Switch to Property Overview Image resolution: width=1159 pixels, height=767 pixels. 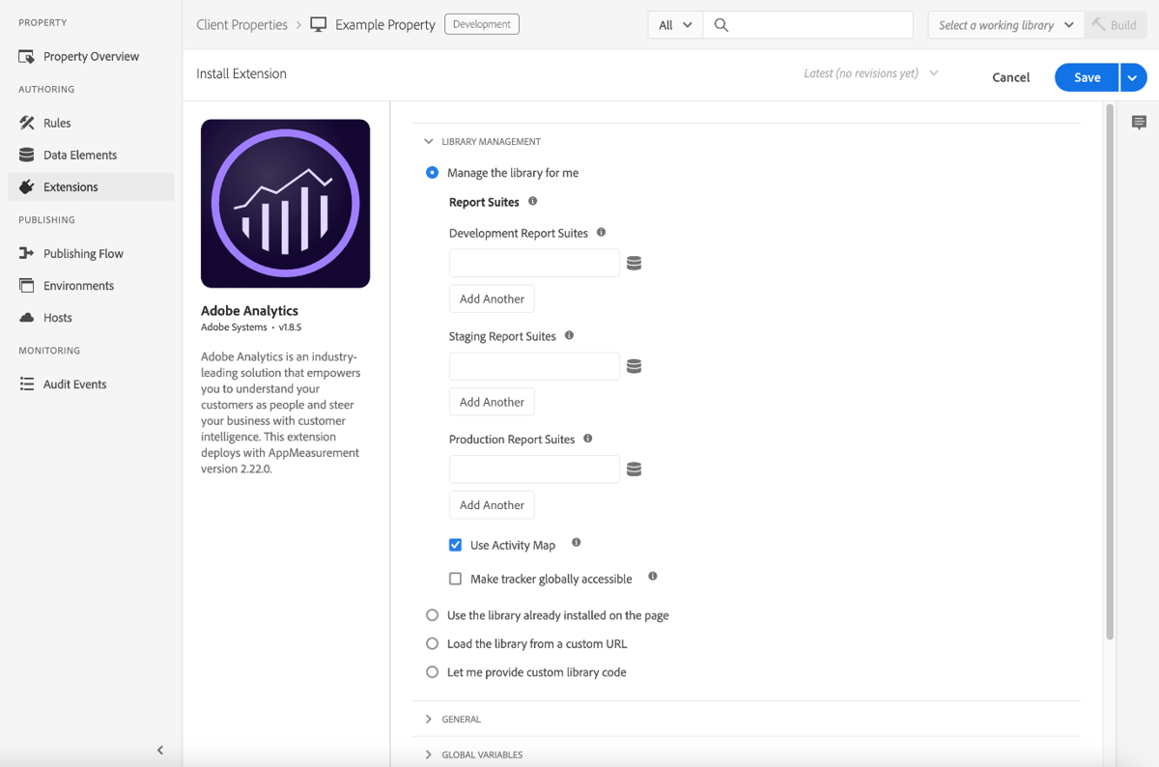point(87,56)
